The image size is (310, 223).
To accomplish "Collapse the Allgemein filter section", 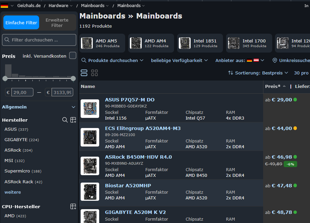I will (73, 107).
